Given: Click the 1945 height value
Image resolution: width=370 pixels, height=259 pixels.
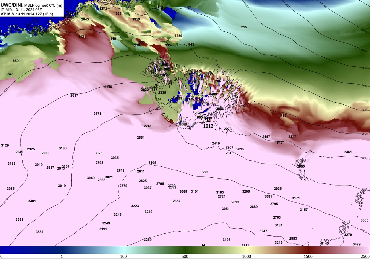Looking at the screenshot, I should [279, 142].
